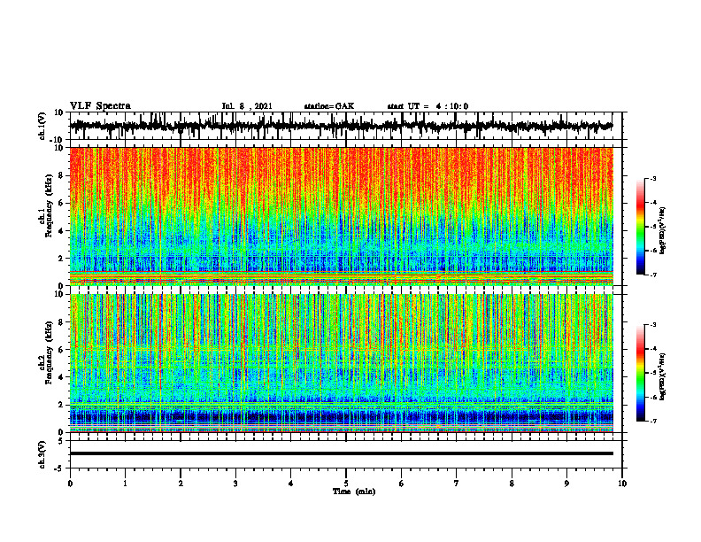
Task: Click the ch.2 colorbar "log(PSD)" label
Action: (663, 376)
